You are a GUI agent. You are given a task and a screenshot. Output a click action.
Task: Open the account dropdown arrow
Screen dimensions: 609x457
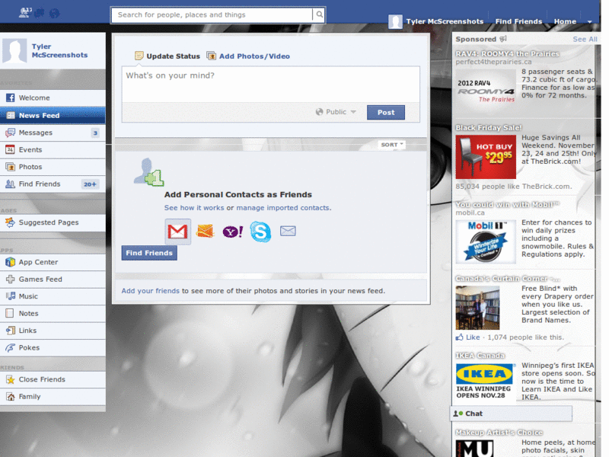coord(589,22)
